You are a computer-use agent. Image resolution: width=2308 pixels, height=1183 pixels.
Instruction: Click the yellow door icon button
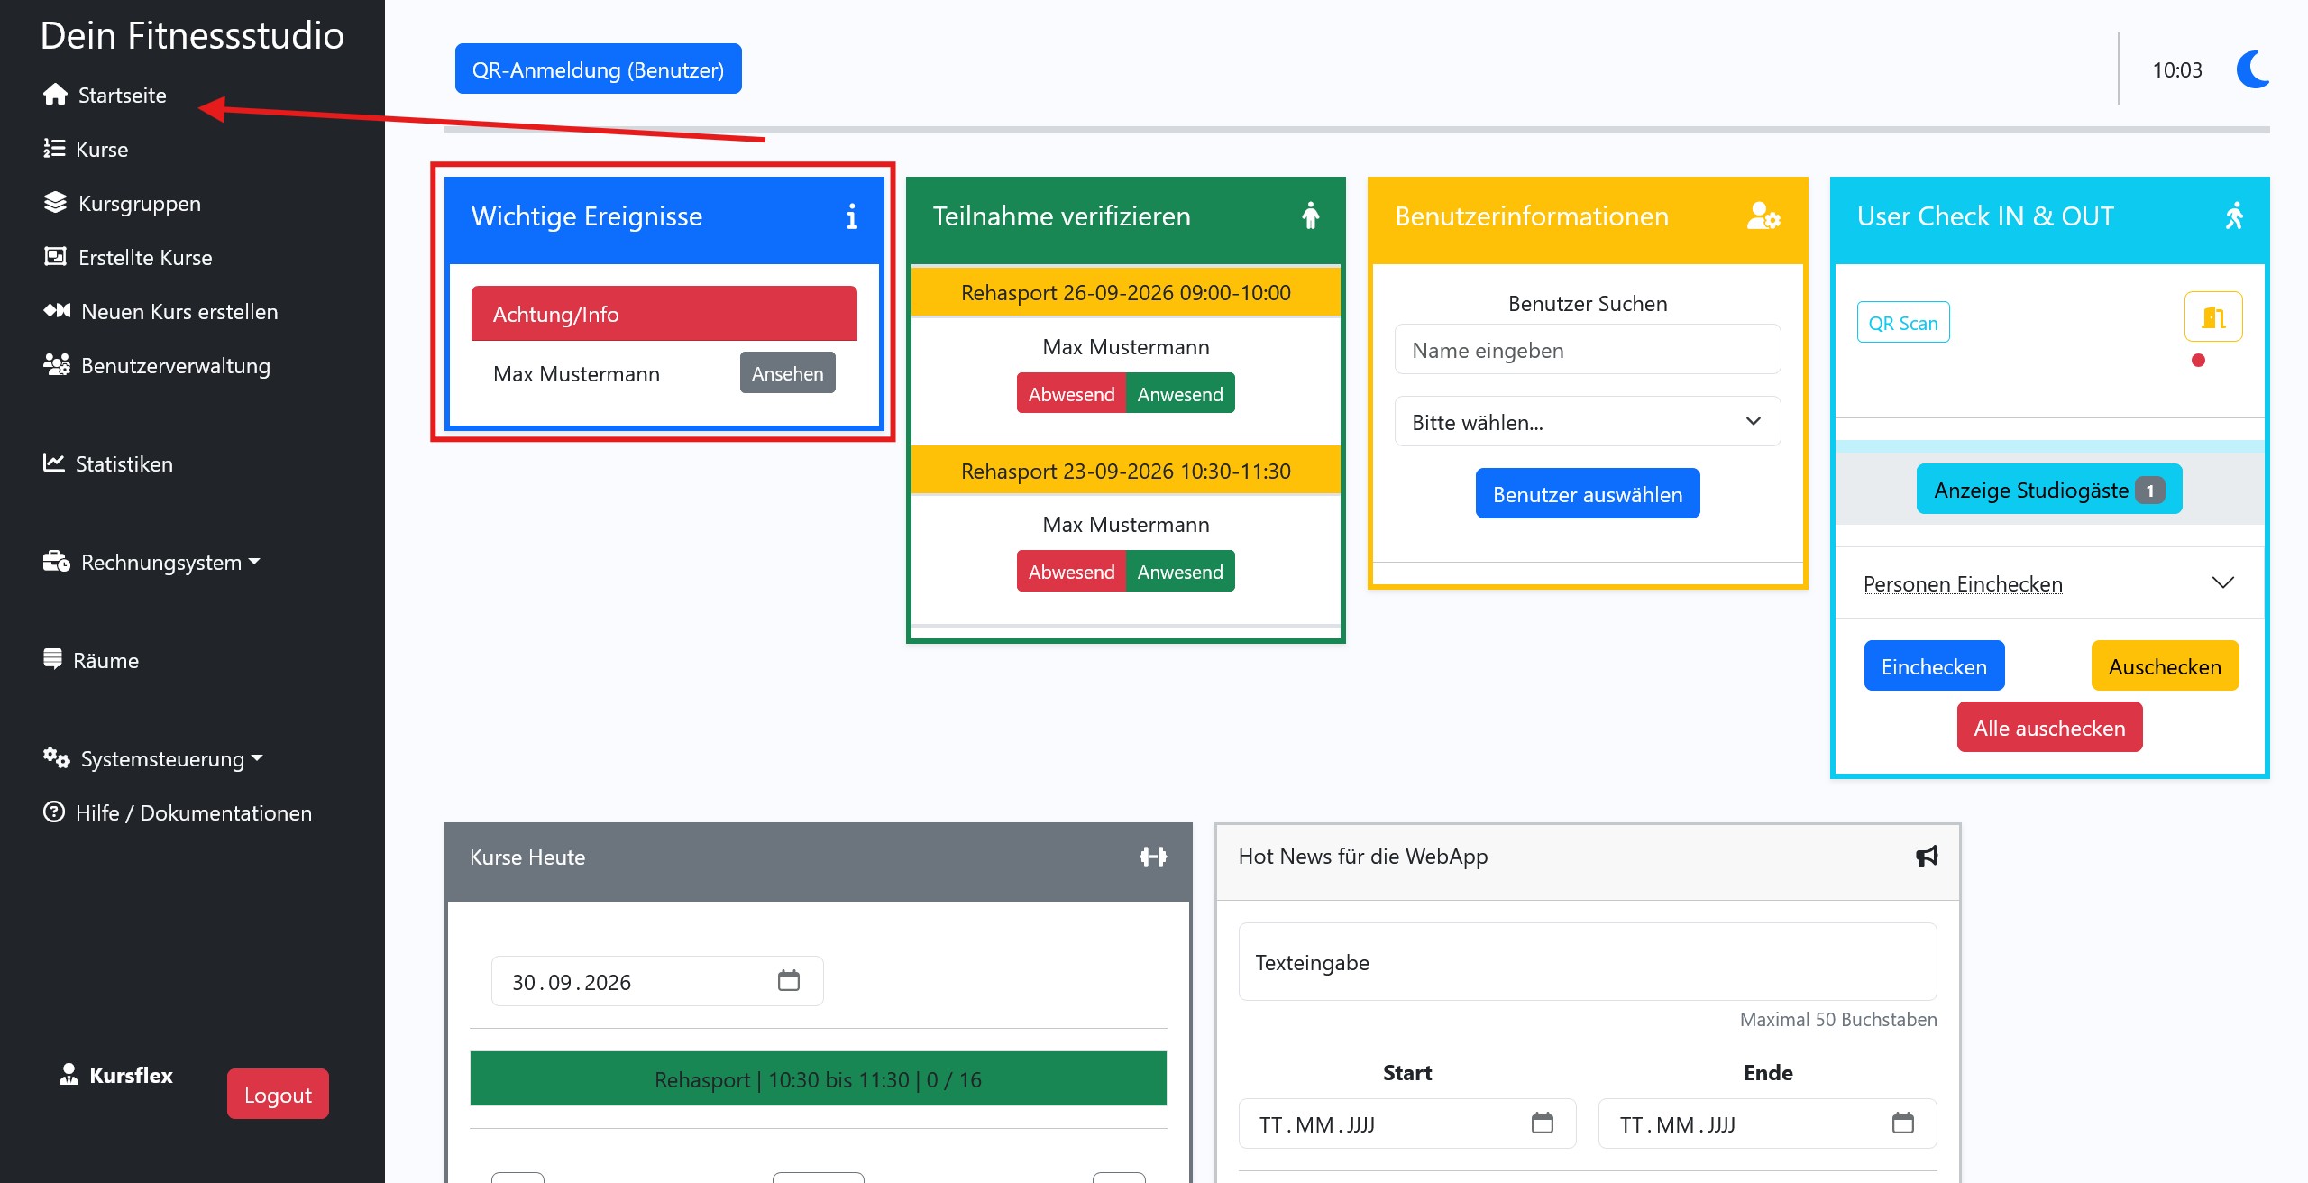(x=2213, y=316)
